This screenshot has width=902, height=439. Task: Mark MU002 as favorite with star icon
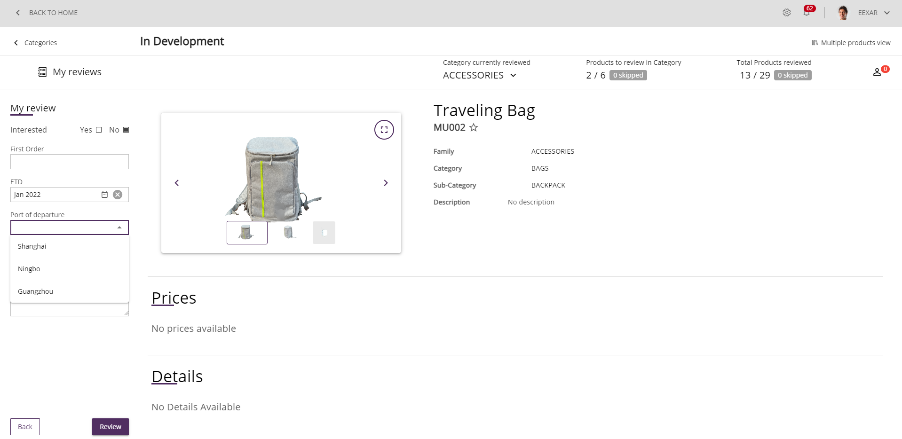474,127
